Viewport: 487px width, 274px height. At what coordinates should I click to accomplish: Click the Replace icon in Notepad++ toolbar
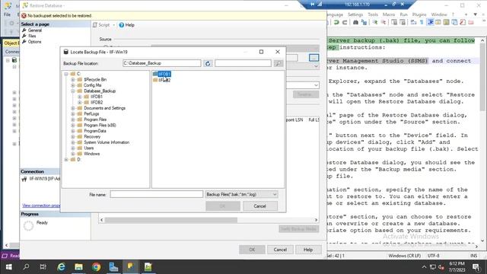364,22
